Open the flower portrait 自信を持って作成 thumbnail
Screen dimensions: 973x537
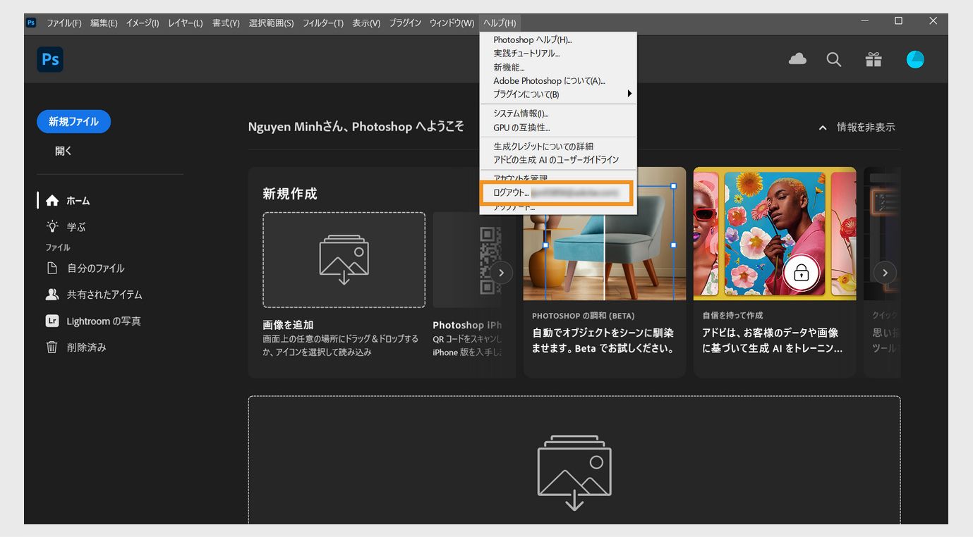point(775,234)
